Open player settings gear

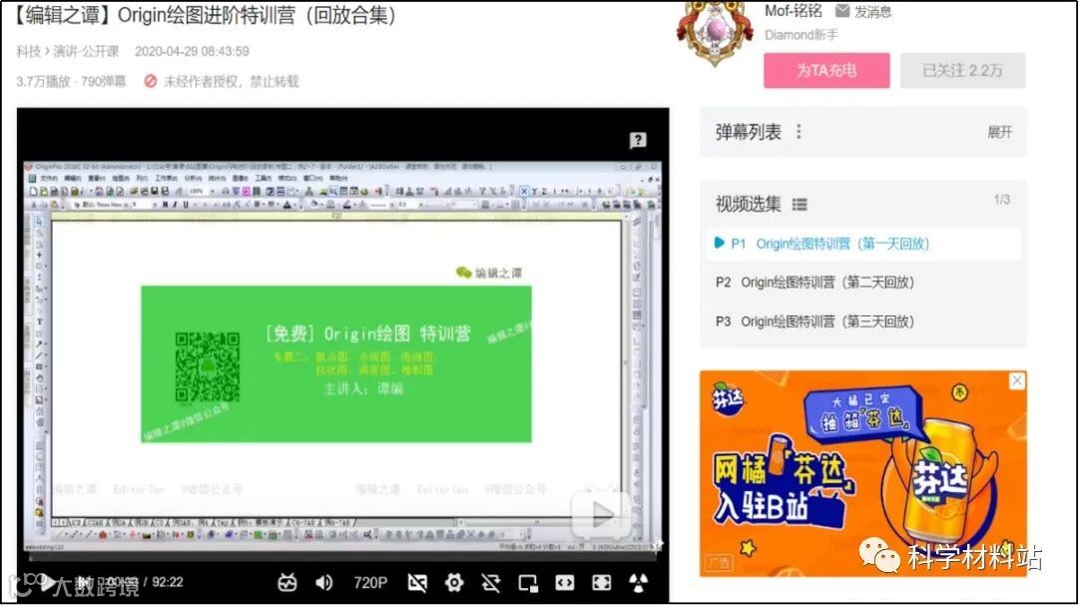pos(454,583)
